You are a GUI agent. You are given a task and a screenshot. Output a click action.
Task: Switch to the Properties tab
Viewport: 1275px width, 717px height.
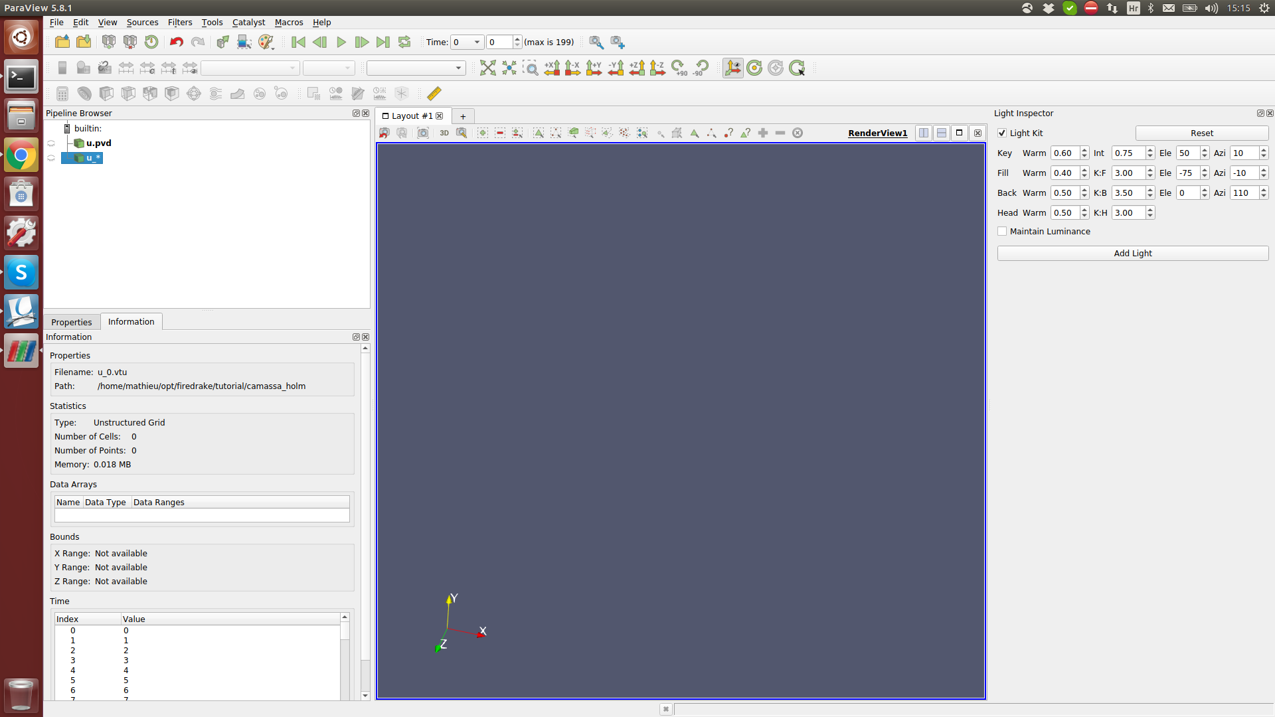(72, 322)
